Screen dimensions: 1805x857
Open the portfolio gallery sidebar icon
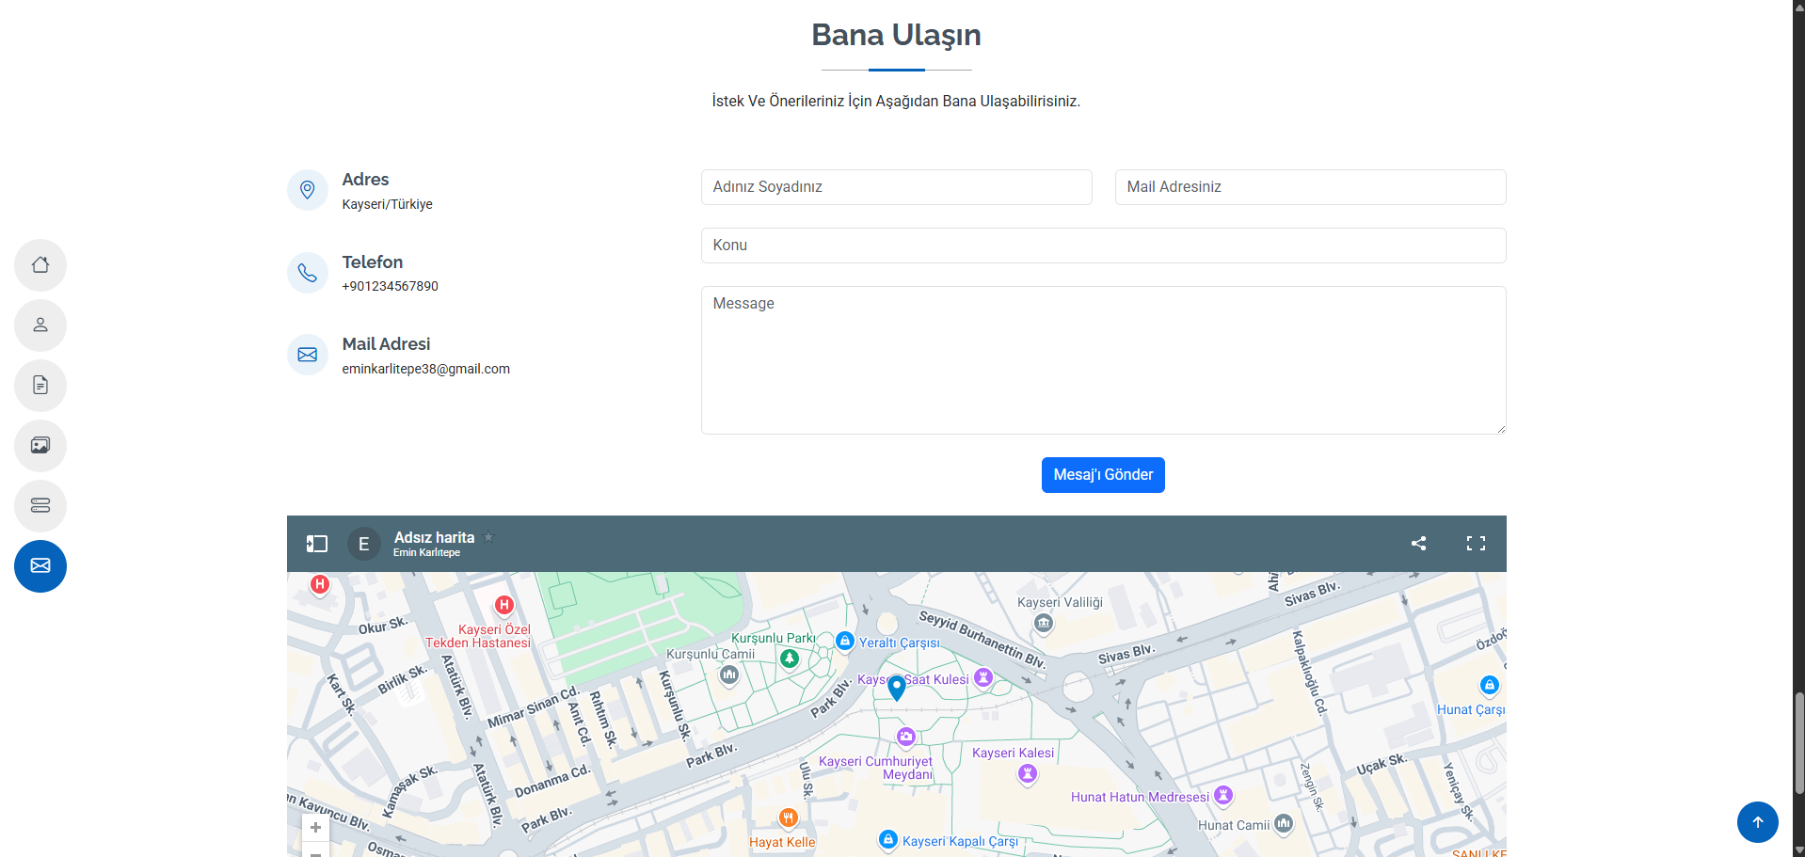pos(40,446)
